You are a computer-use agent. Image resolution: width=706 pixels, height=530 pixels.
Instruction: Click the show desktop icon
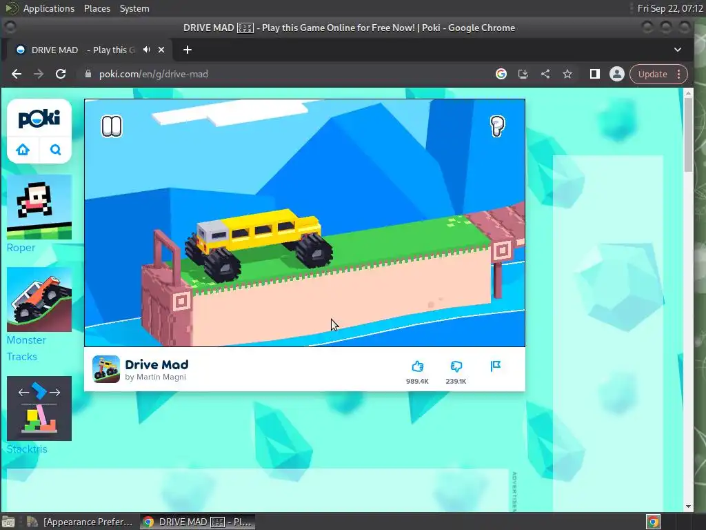[8, 522]
